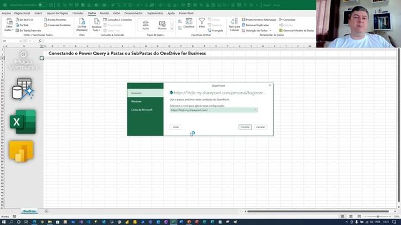Image resolution: width=401 pixels, height=225 pixels.
Task: Expand the data types gallery
Action: pyautogui.click(x=172, y=29)
